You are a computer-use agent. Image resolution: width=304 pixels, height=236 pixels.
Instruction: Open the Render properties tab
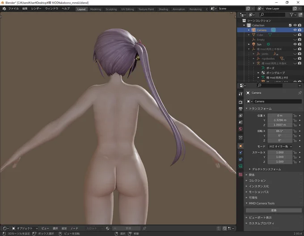(241, 102)
